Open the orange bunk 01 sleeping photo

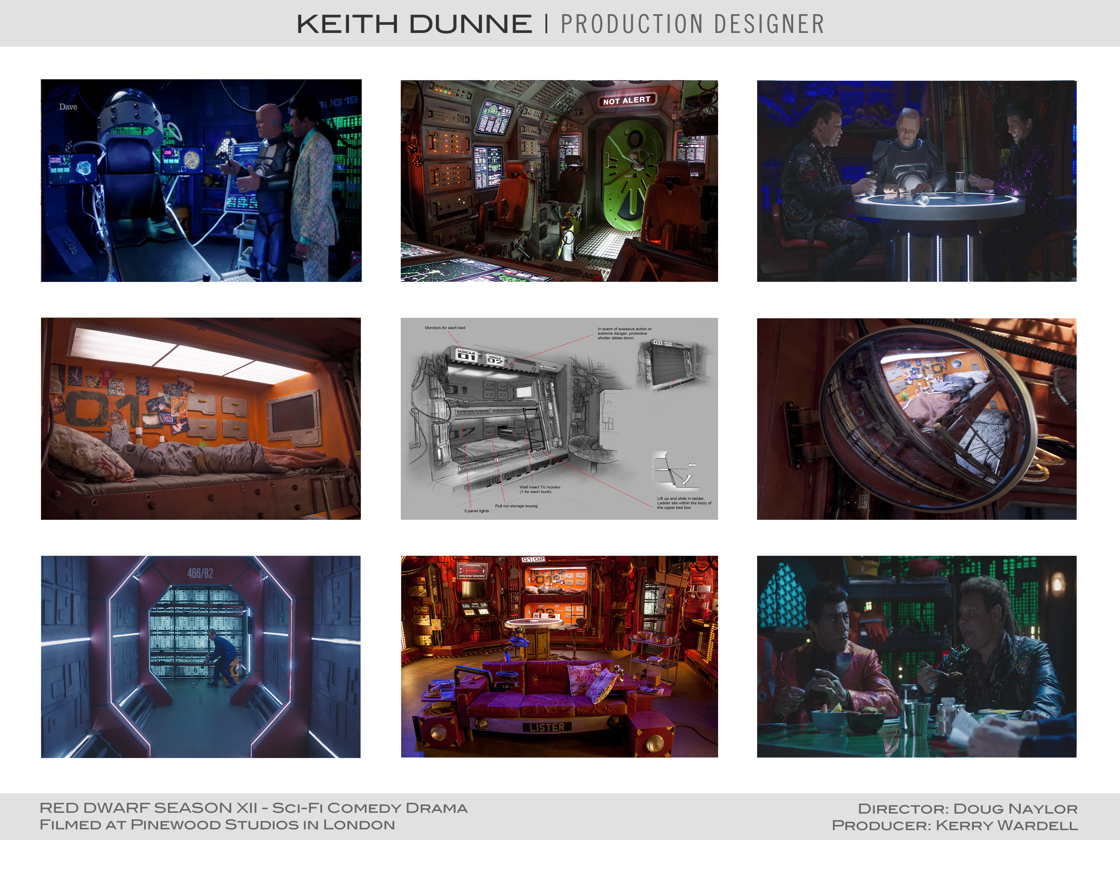(201, 419)
